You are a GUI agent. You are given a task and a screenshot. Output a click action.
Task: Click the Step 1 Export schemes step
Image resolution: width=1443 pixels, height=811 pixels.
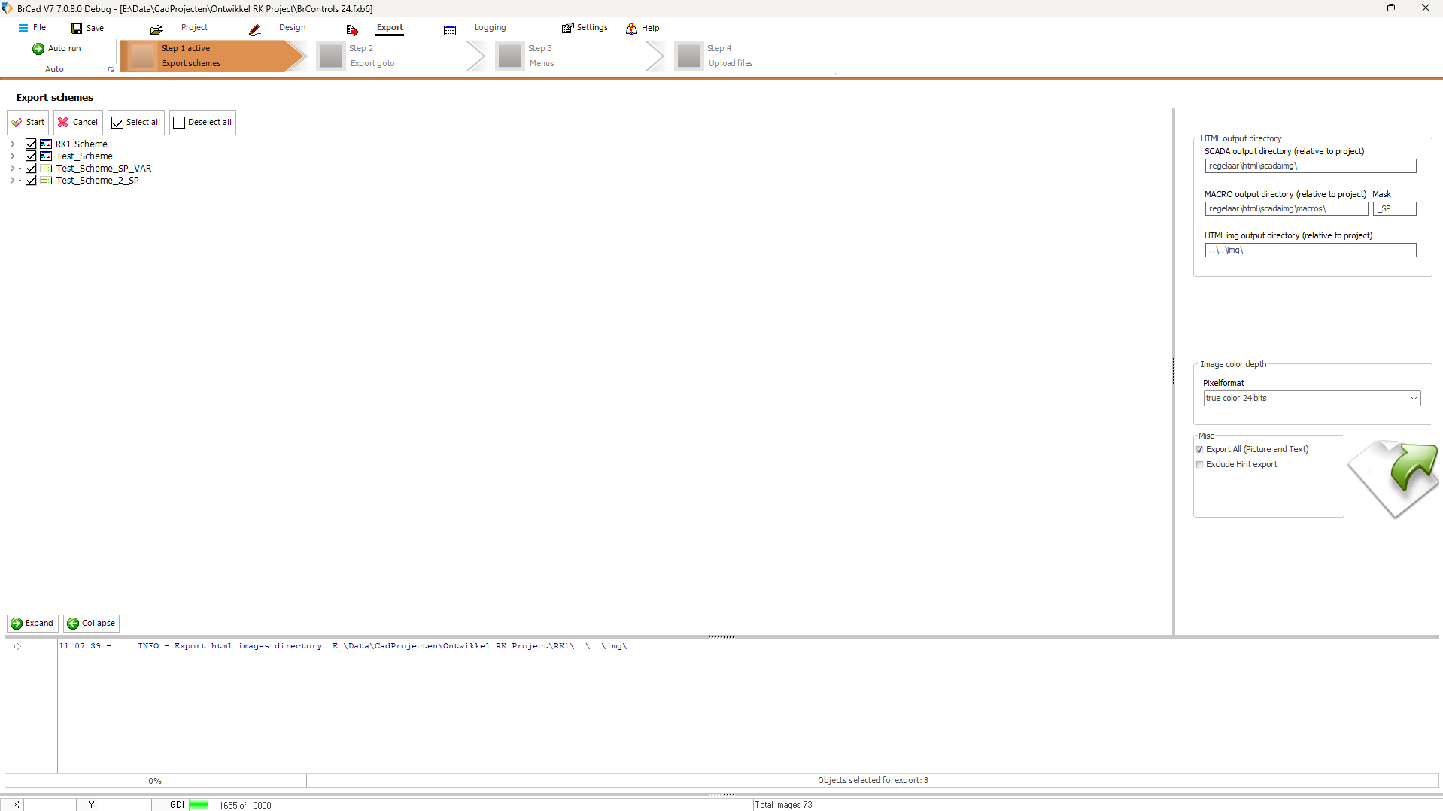pyautogui.click(x=213, y=56)
